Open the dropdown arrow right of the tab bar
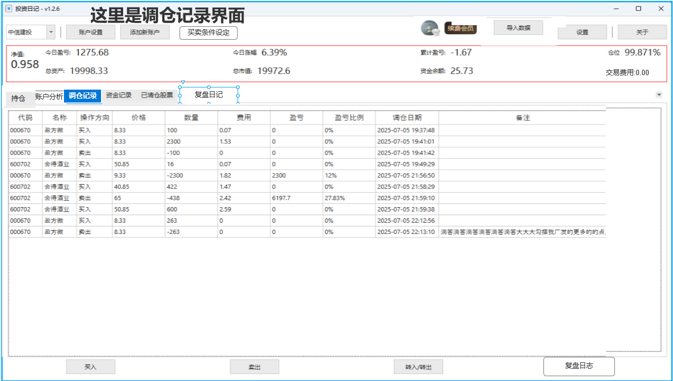This screenshot has width=673, height=381. (659, 94)
